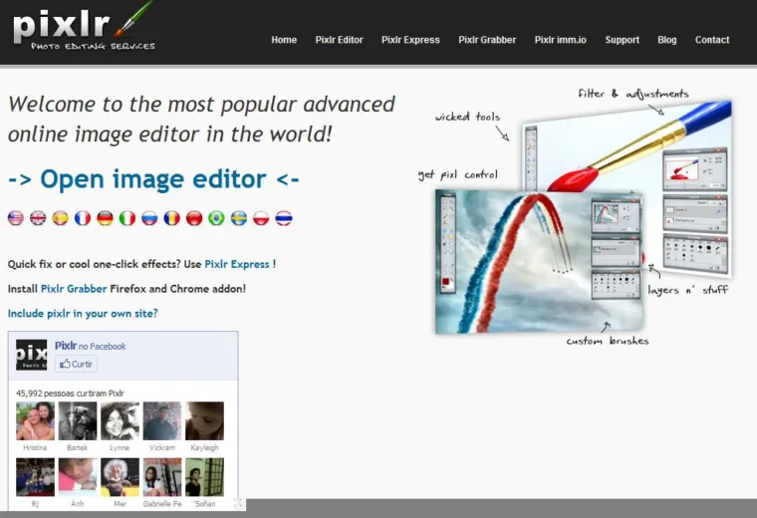Choose the Swedish flag icon
Viewport: 757px width, 518px height.
pyautogui.click(x=238, y=218)
